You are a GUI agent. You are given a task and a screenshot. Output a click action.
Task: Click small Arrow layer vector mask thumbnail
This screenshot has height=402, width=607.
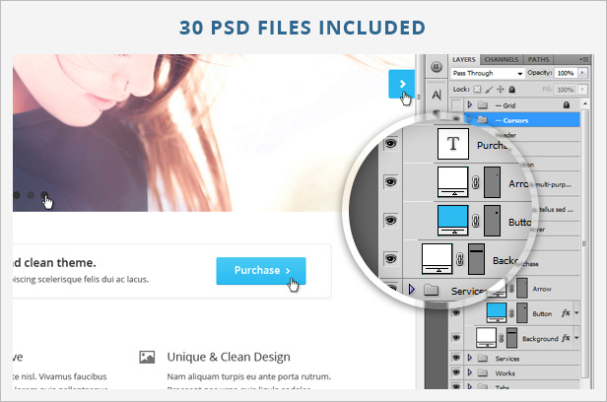(522, 288)
